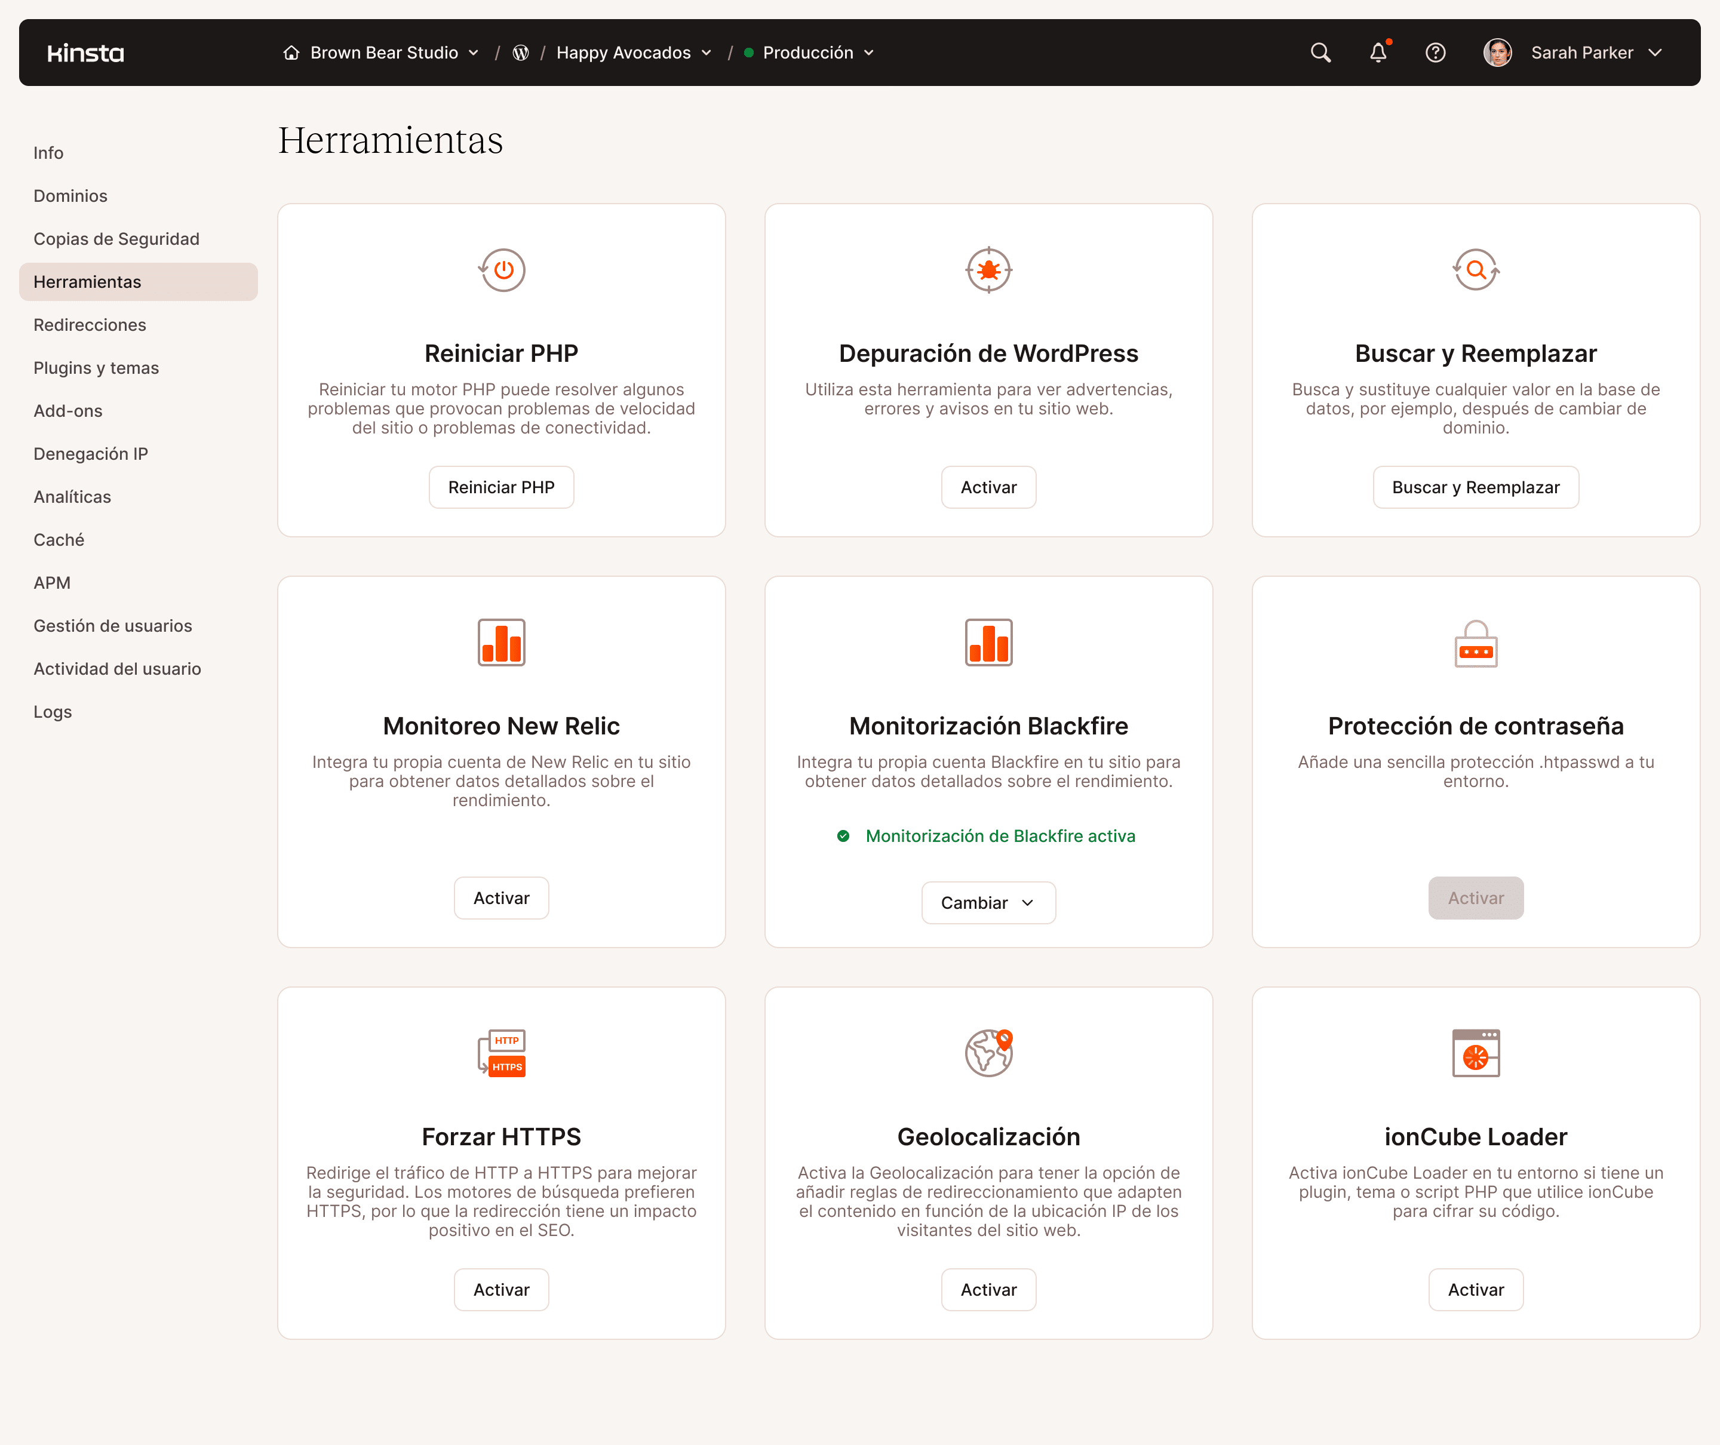Open the search tool in the top bar
The image size is (1720, 1445).
(1320, 53)
